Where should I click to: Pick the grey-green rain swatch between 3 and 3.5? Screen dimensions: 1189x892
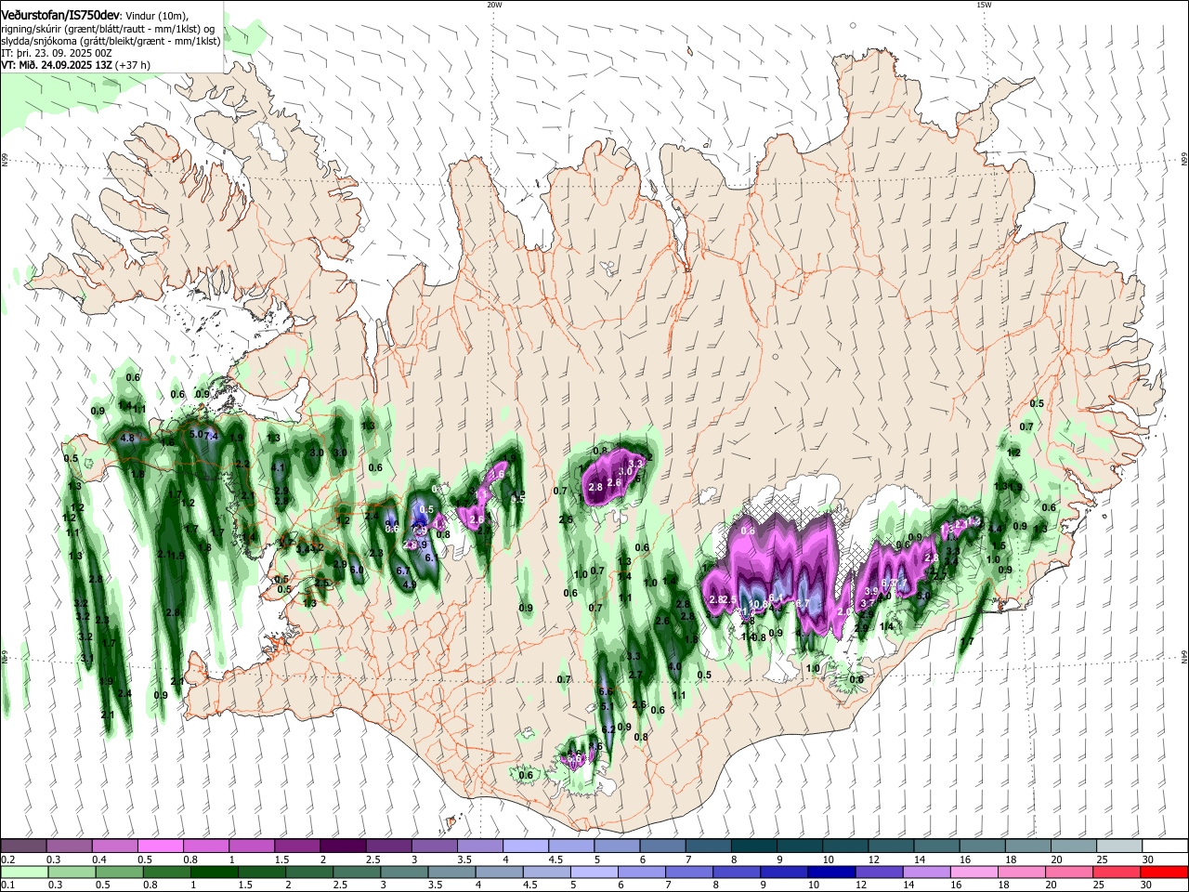pyautogui.click(x=402, y=872)
